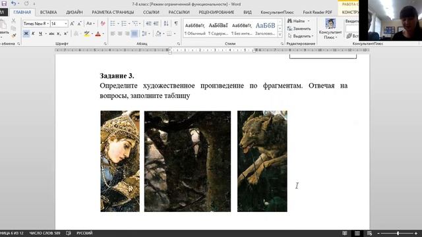Click the Shading paint bucket icon
Screen dimensions: 422x237
[x=158, y=34]
